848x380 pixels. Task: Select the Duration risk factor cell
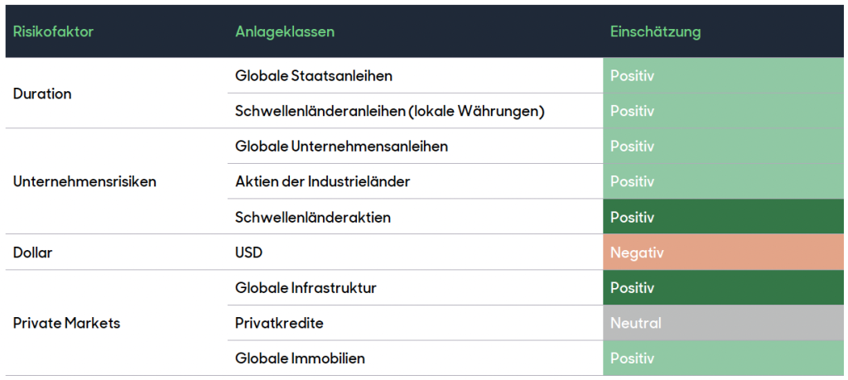coord(42,94)
